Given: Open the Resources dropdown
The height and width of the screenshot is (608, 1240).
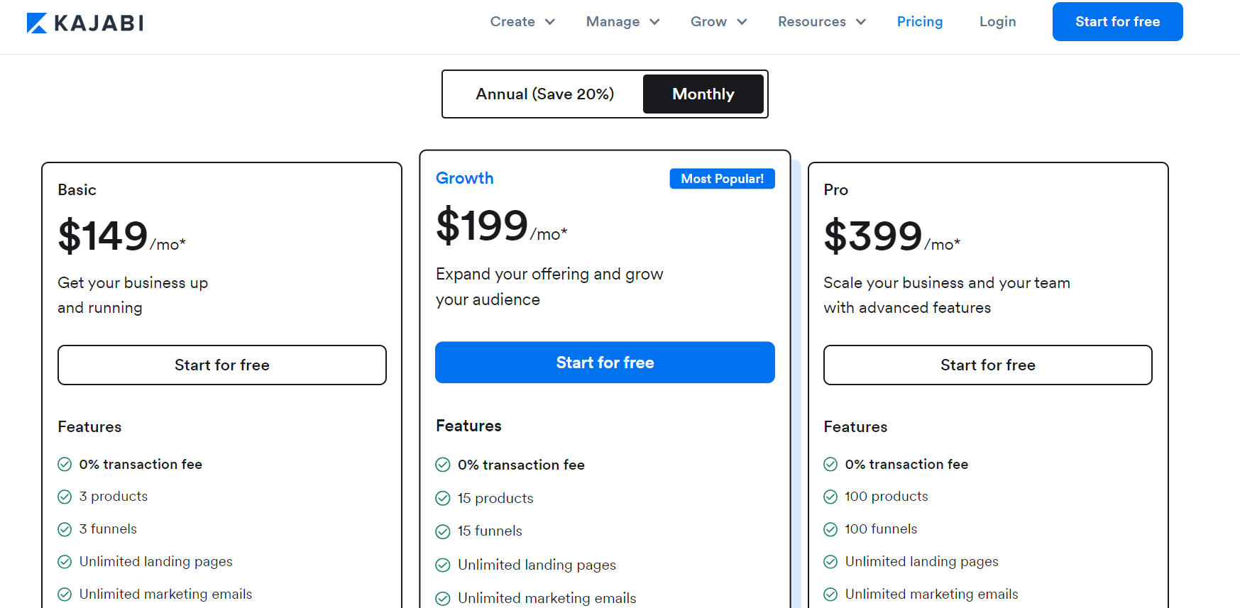Looking at the screenshot, I should point(821,22).
